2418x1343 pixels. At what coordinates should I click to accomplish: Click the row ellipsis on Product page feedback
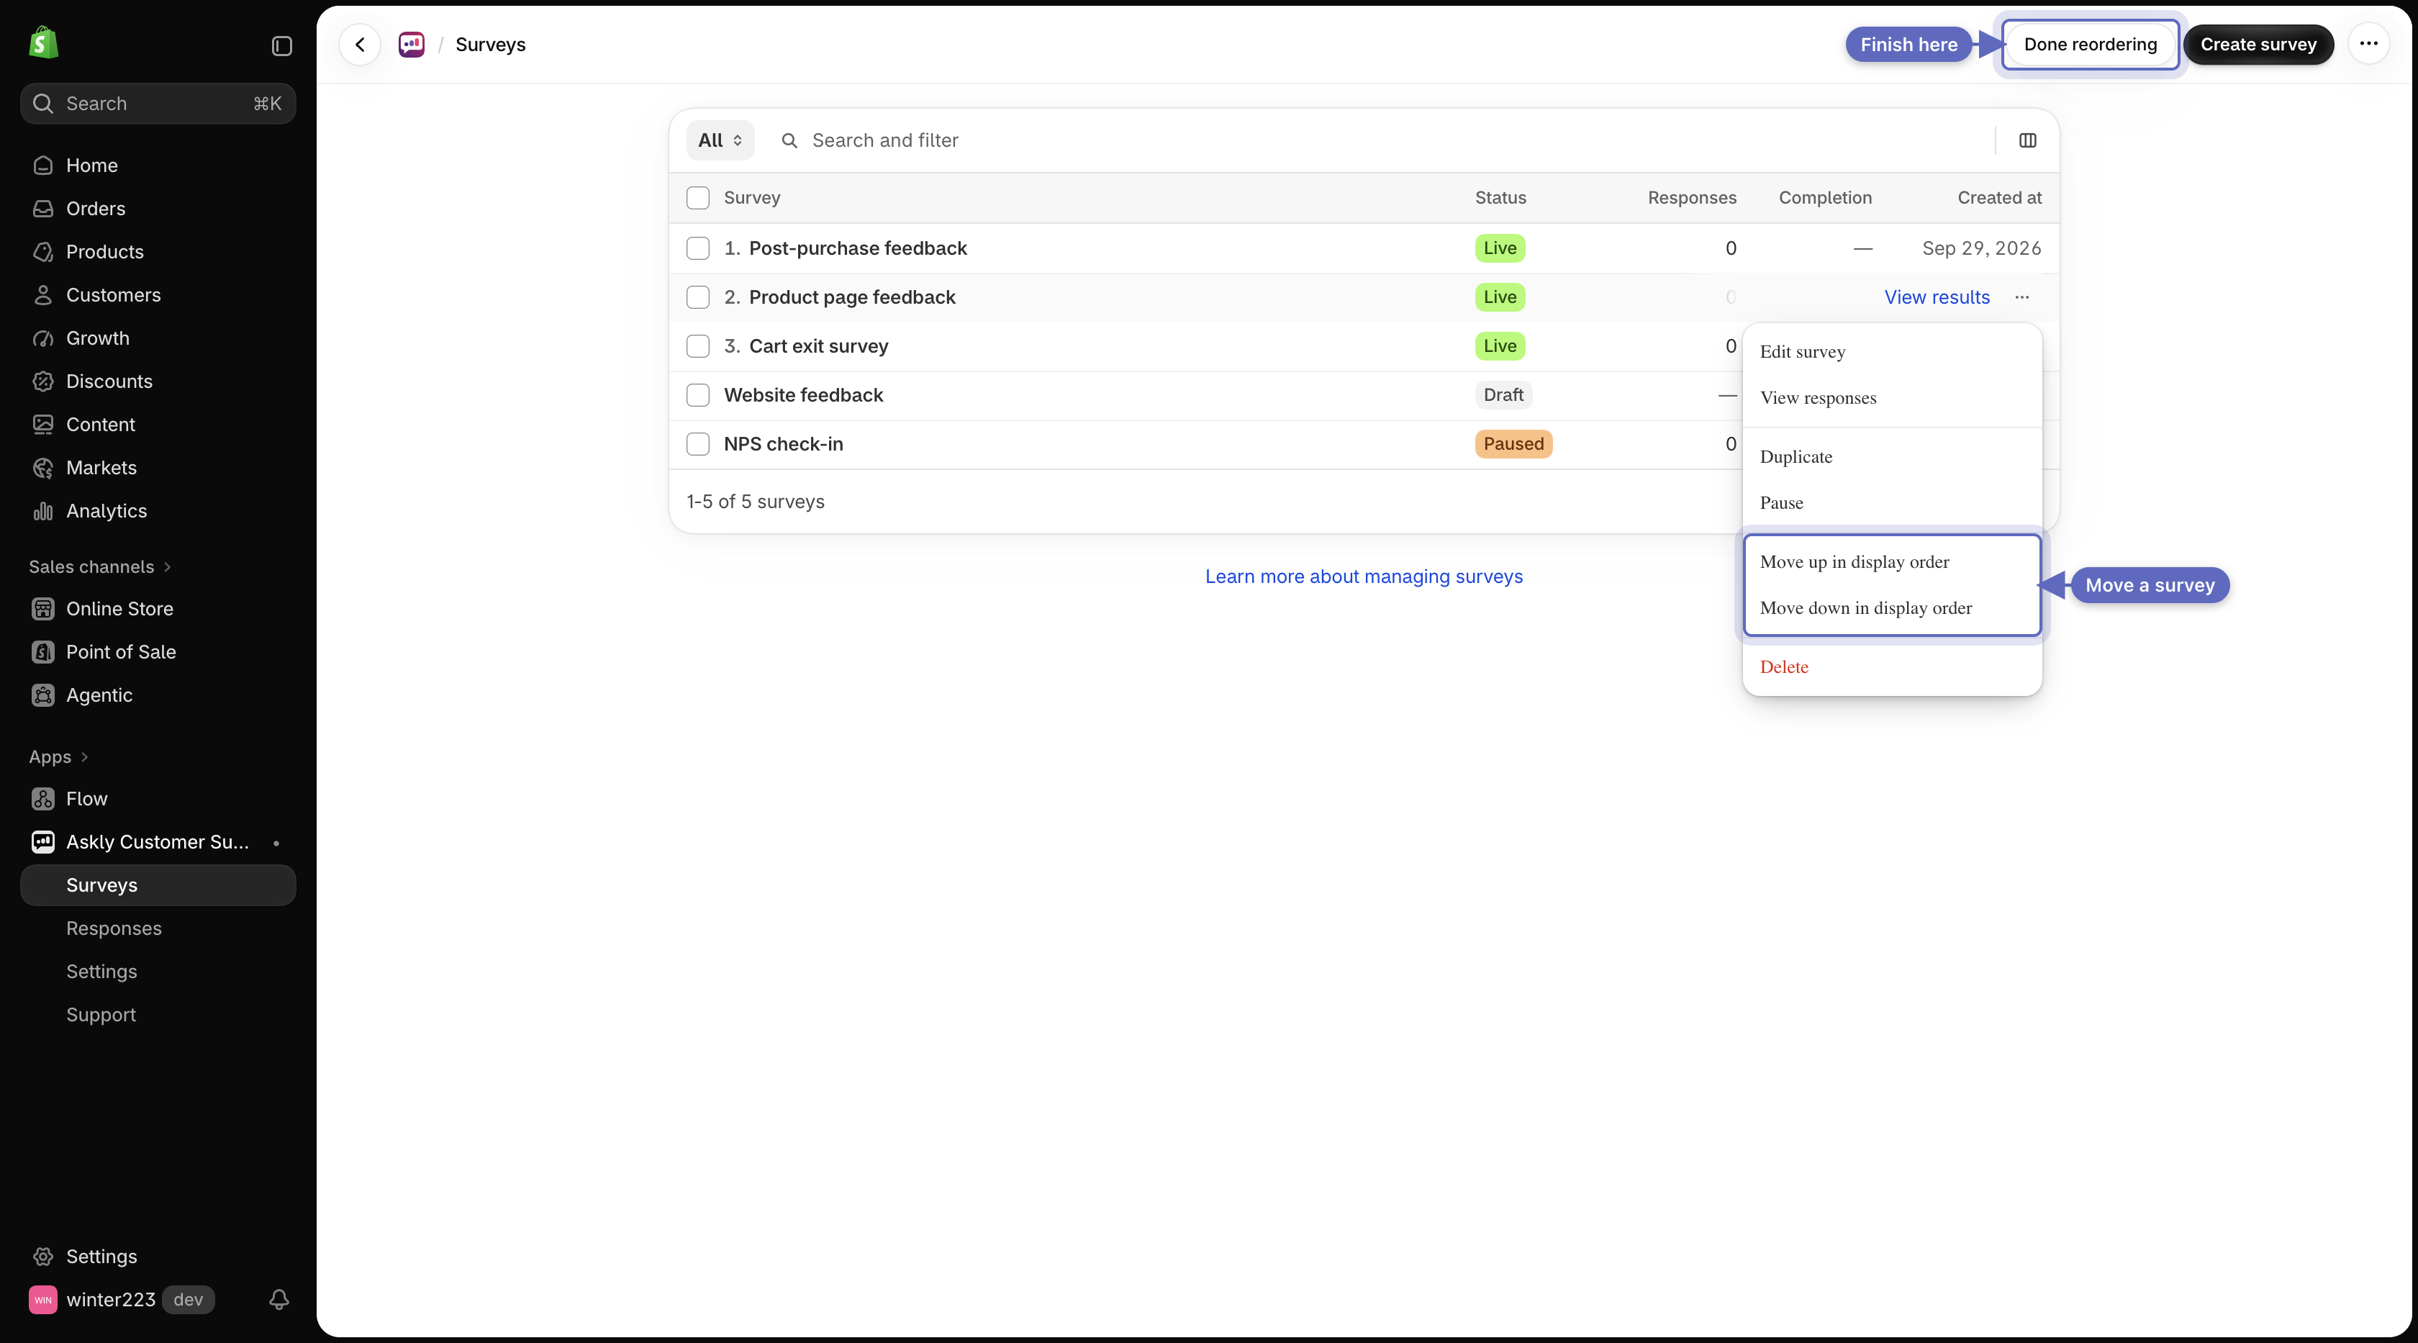coord(2022,297)
